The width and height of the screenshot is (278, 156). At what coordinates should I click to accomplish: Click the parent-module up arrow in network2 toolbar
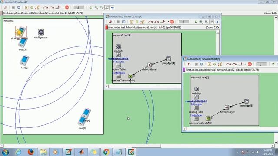point(5,7)
